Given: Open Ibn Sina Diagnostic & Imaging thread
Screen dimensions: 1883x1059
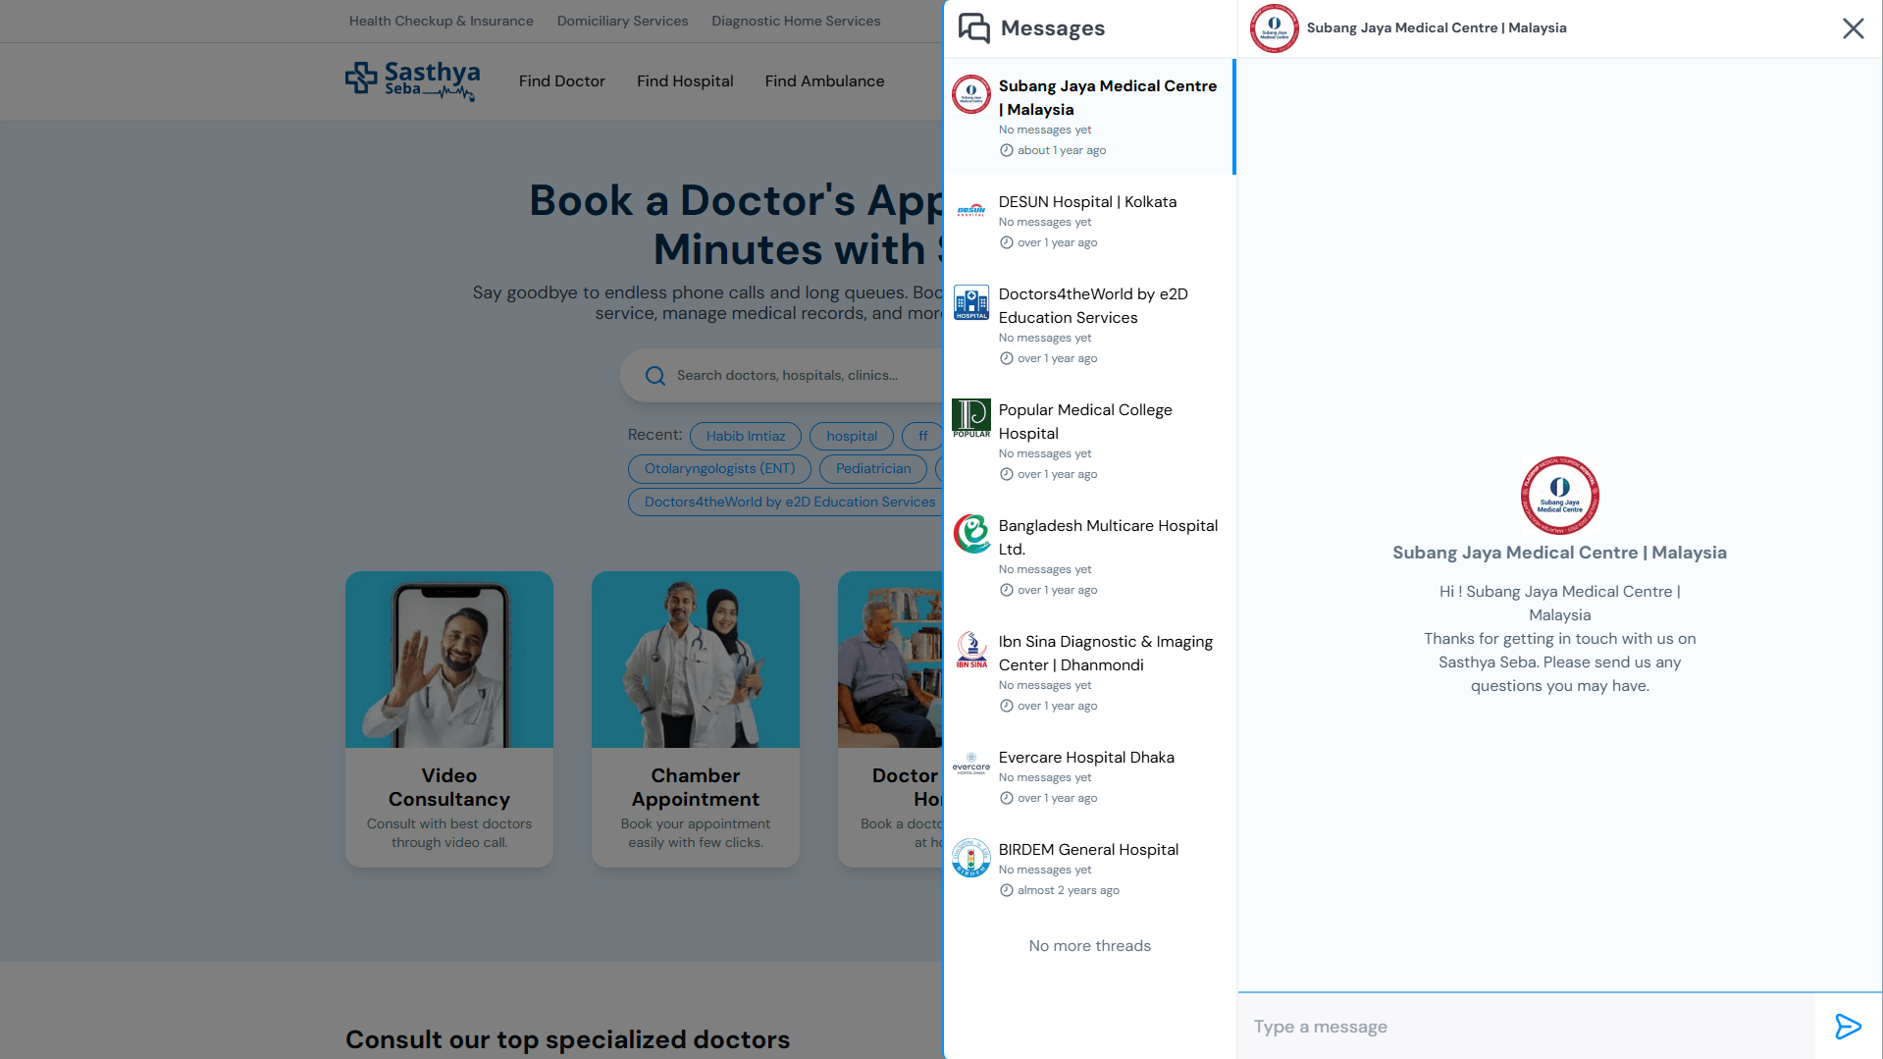Looking at the screenshot, I should [x=1089, y=672].
